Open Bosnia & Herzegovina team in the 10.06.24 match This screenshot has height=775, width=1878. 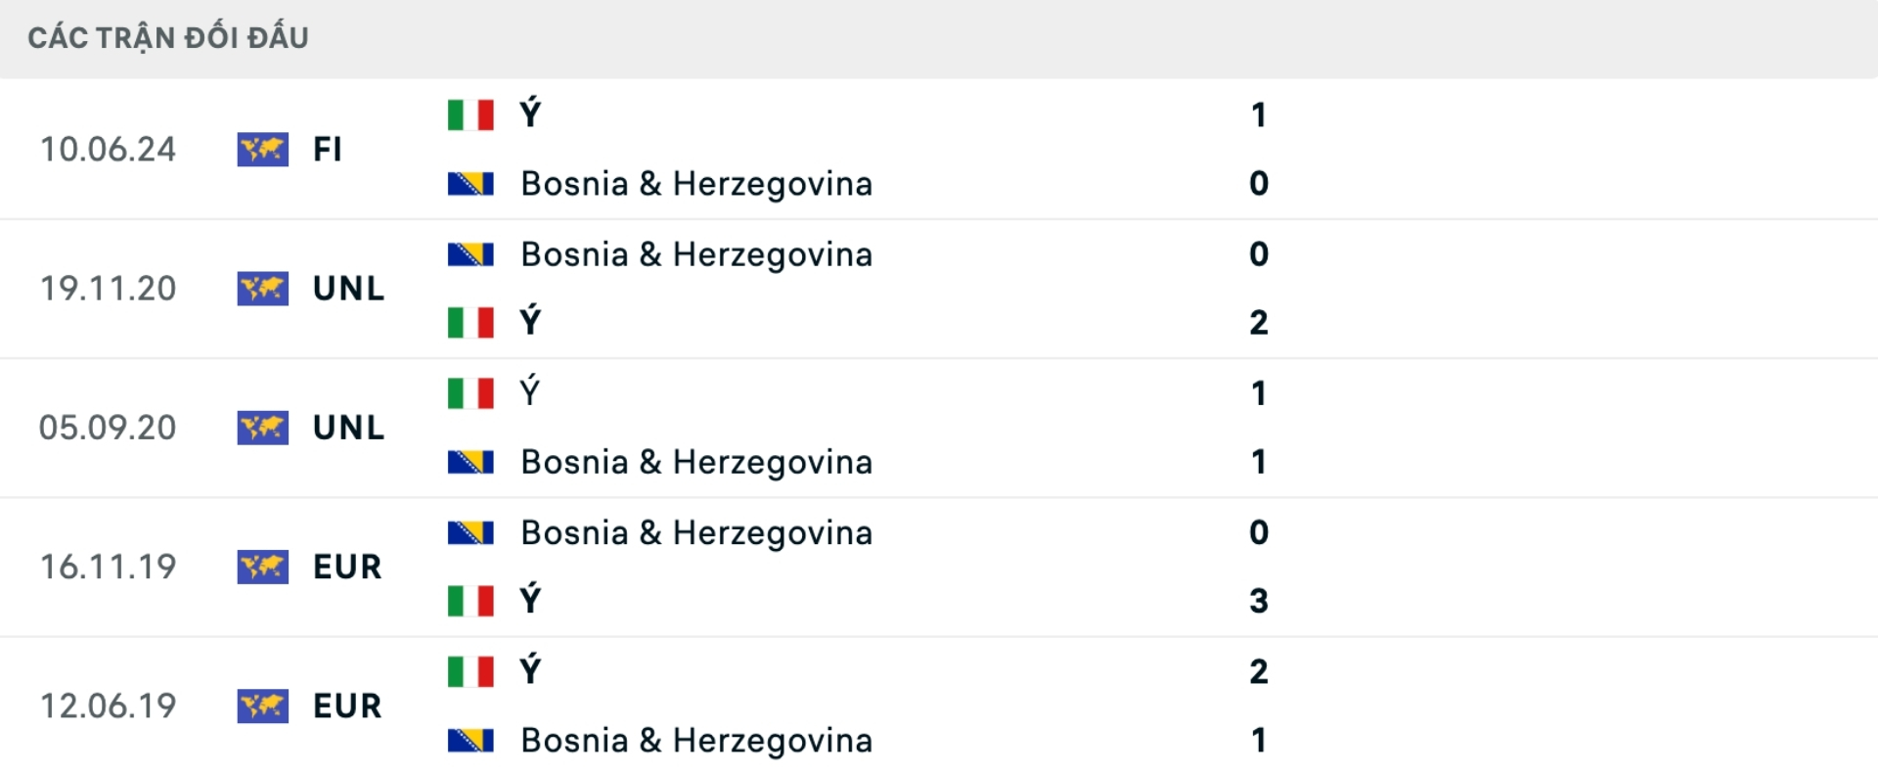coord(695,184)
